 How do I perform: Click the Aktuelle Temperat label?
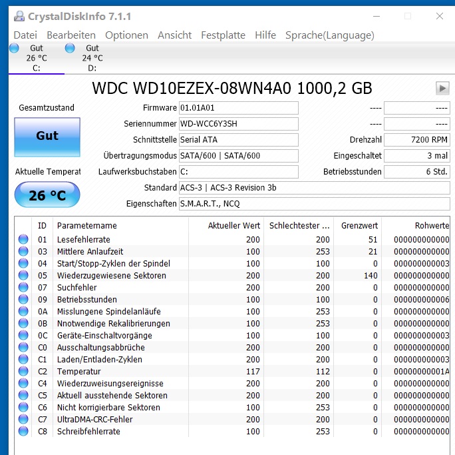click(x=48, y=172)
